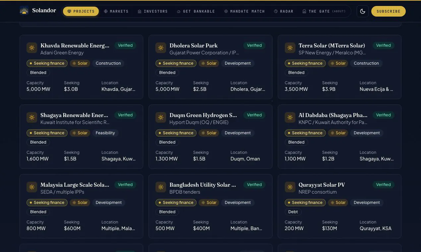Go to the Markets tab
Image resolution: width=421 pixels, height=252 pixels.
click(x=116, y=11)
